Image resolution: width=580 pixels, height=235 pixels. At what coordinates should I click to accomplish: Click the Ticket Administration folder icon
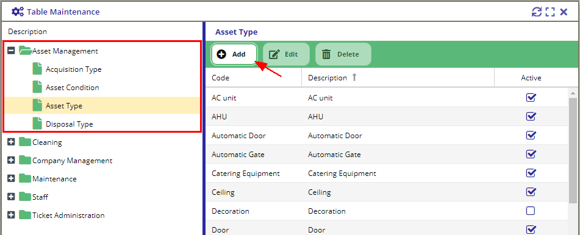pyautogui.click(x=25, y=215)
